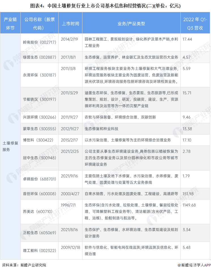The image size is (211, 271).
Task: Click business description 农牧与环保装备、环境综合治理、双碳创新
Action: pos(120,117)
